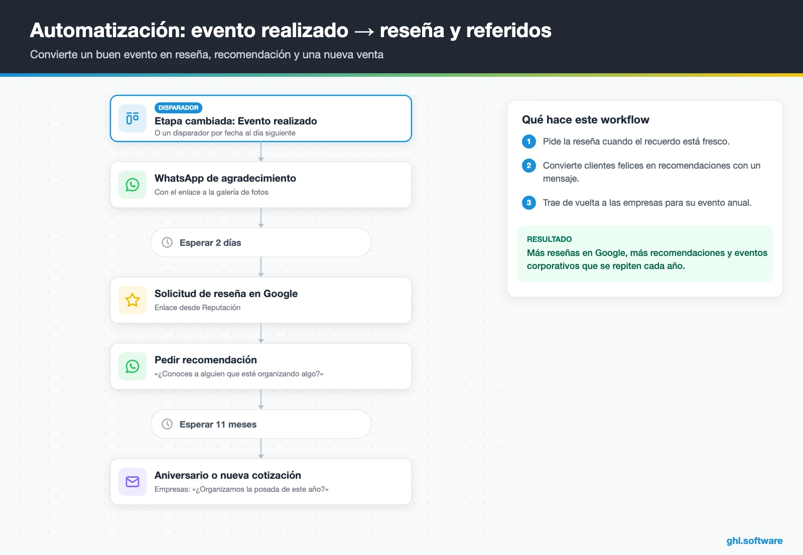Image resolution: width=803 pixels, height=555 pixels.
Task: Click 'Qué hace este workflow' heading
Action: [586, 119]
